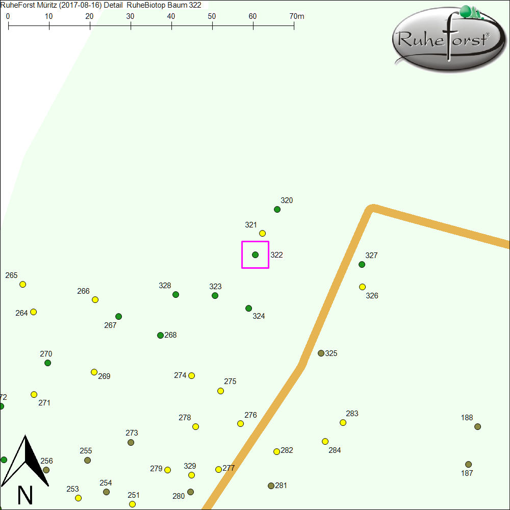The height and width of the screenshot is (510, 510).
Task: Select highlighted tree marker 322
Action: (255, 254)
